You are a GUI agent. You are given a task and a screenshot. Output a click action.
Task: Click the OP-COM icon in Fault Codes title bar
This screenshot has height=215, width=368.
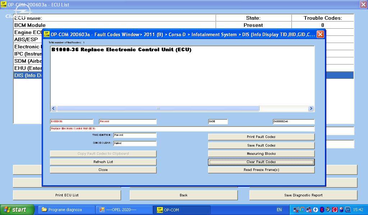pyautogui.click(x=47, y=34)
